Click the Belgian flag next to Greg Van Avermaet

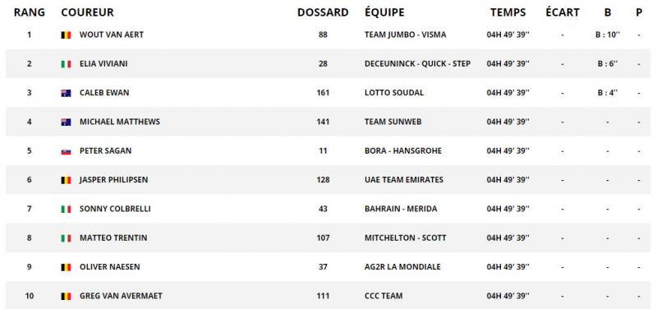[66, 297]
